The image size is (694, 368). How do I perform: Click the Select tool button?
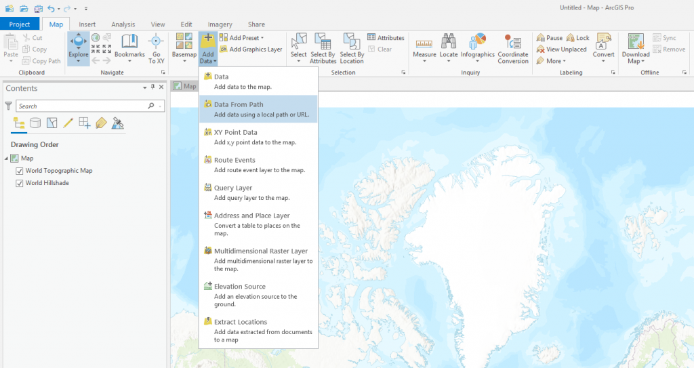pos(298,48)
